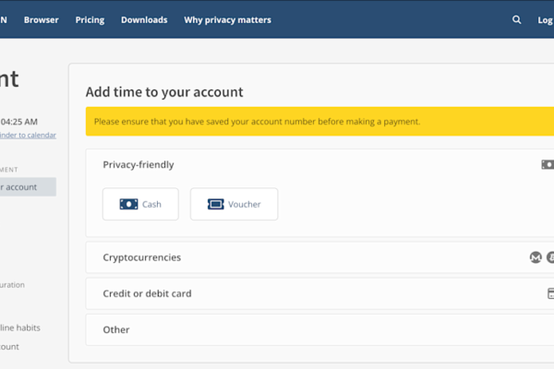The height and width of the screenshot is (369, 554).
Task: Open the Downloads menu item
Action: 144,19
